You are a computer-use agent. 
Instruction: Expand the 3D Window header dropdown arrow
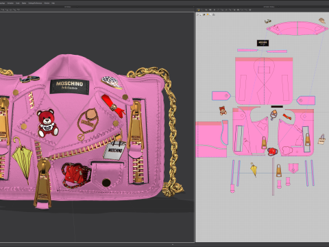click(77, 7)
